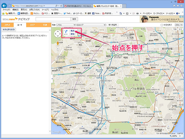The width and height of the screenshot is (185, 139).
Task: Open the ツール(T) menu
Action: click(45, 10)
